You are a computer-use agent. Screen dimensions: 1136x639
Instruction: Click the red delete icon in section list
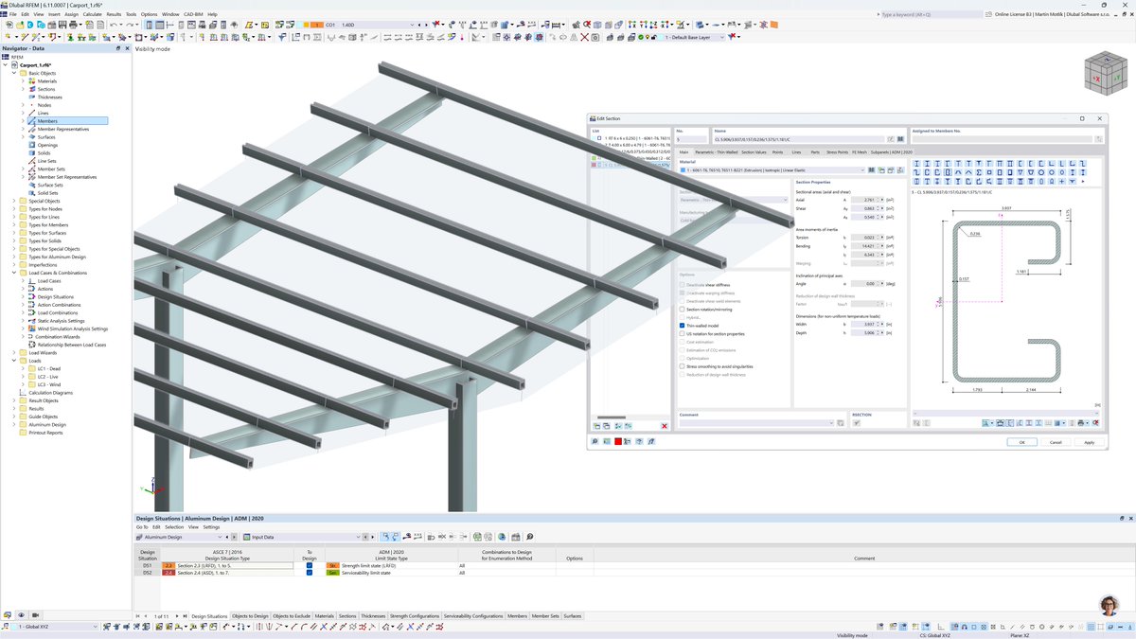665,426
